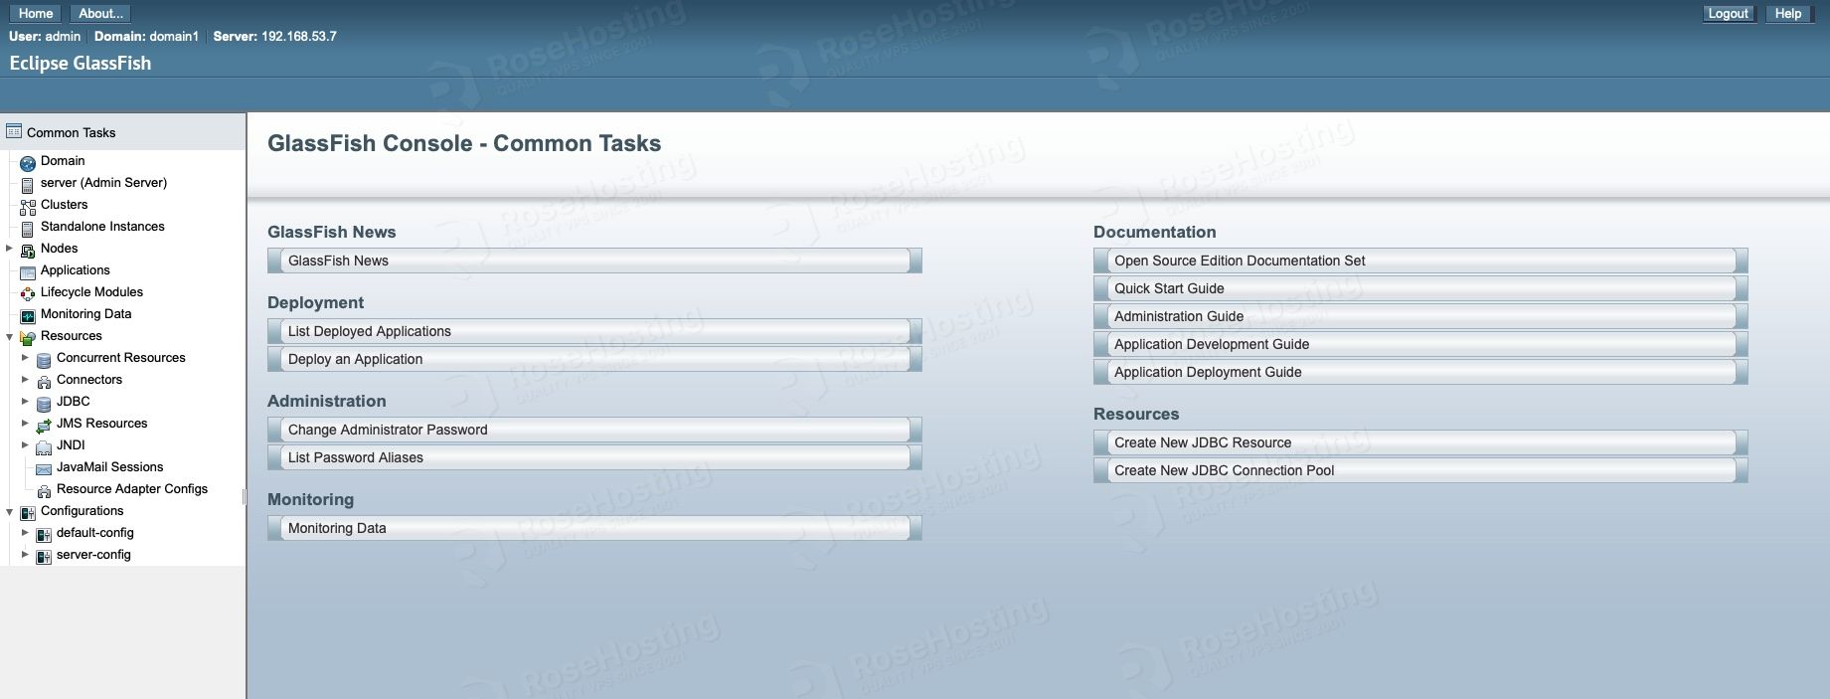Collapse the Configurations tree node

9,511
